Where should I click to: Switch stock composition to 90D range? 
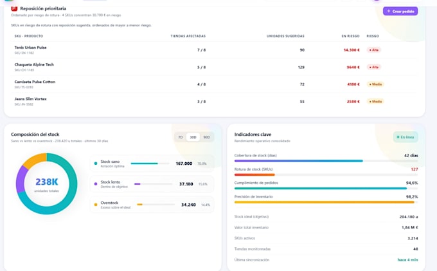point(206,137)
